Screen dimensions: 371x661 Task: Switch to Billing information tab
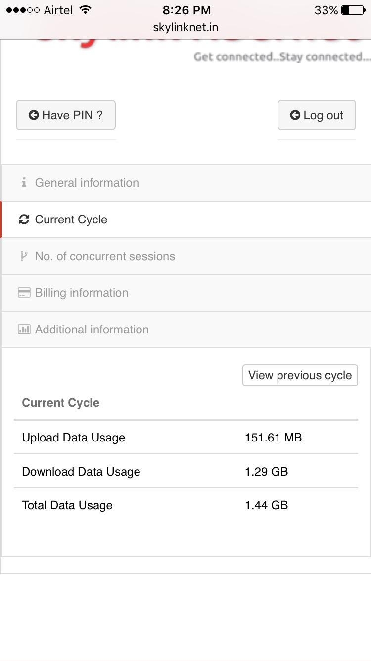tap(82, 293)
